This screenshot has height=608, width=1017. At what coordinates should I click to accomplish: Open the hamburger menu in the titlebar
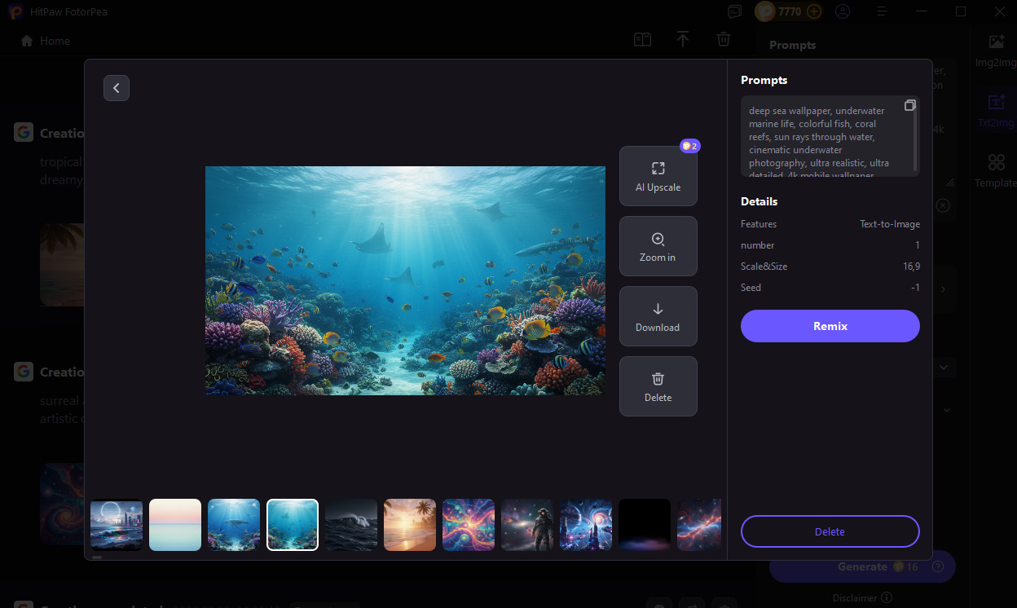882,11
